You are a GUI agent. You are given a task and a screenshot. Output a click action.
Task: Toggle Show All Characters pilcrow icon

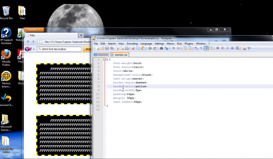pos(201,48)
